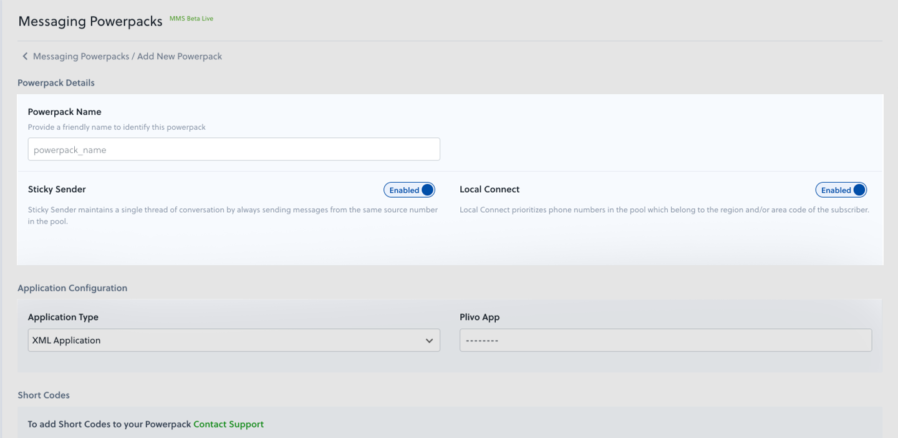
Task: Disable the Sticky Sender toggle
Action: [x=409, y=190]
